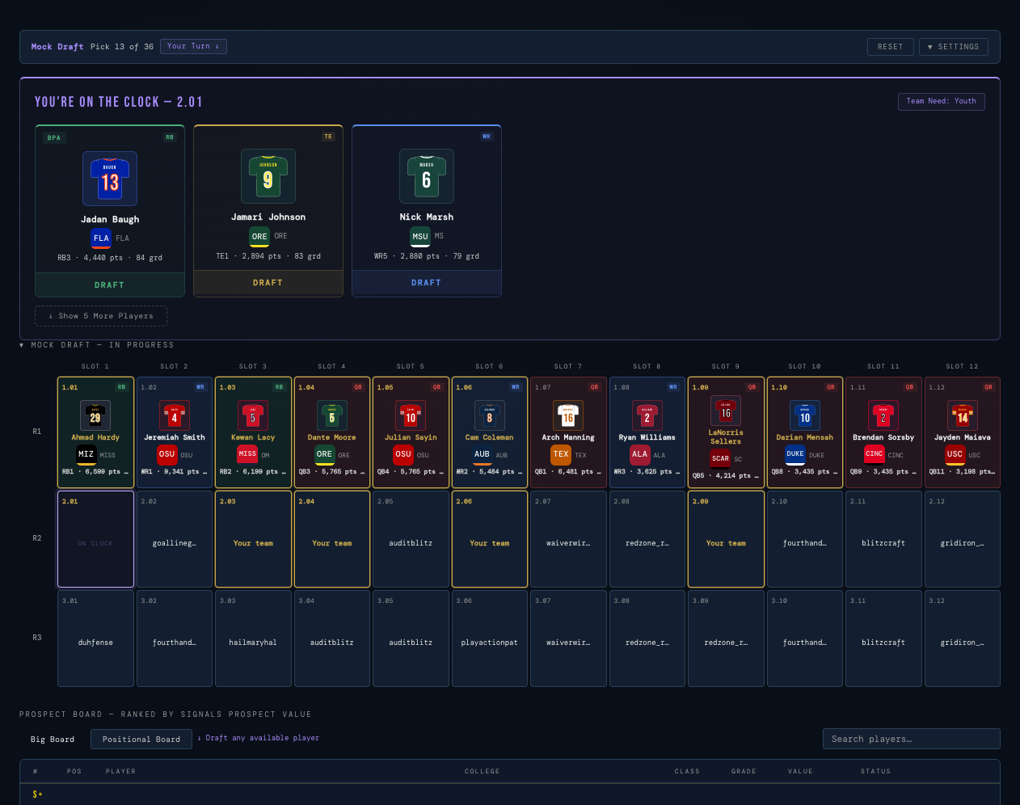
Task: Click the Your Turn indicator
Action: [193, 46]
